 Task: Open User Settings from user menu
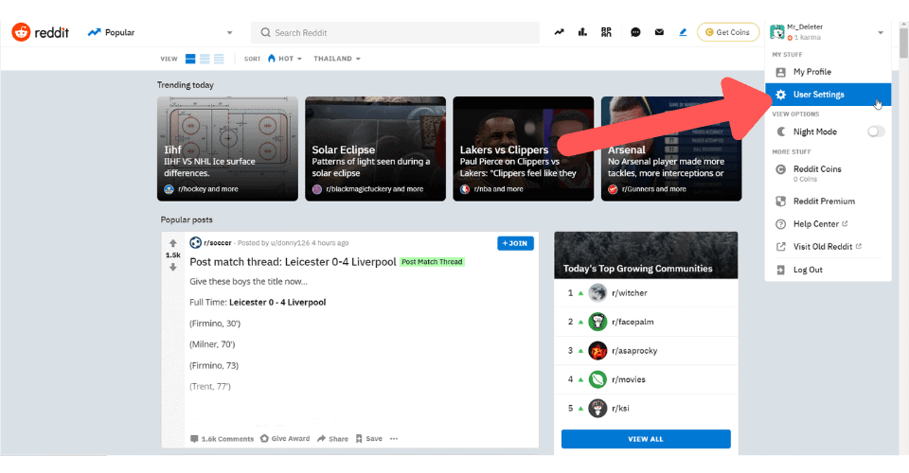pyautogui.click(x=828, y=95)
